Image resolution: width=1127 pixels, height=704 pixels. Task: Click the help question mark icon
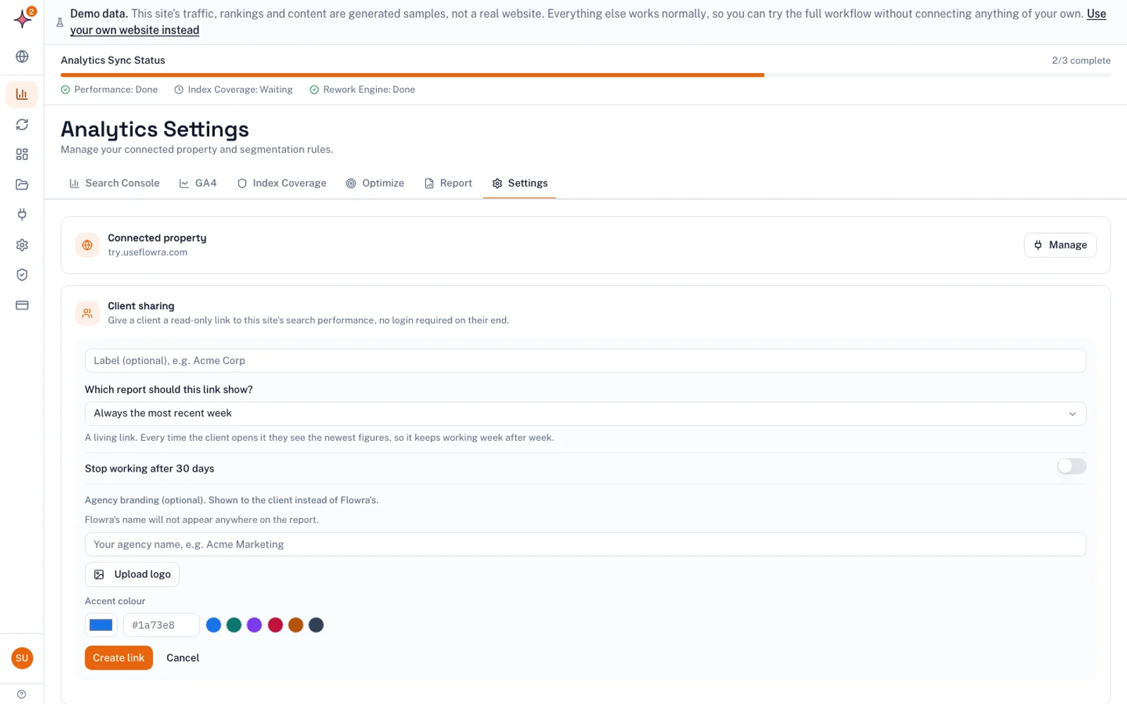(x=22, y=694)
